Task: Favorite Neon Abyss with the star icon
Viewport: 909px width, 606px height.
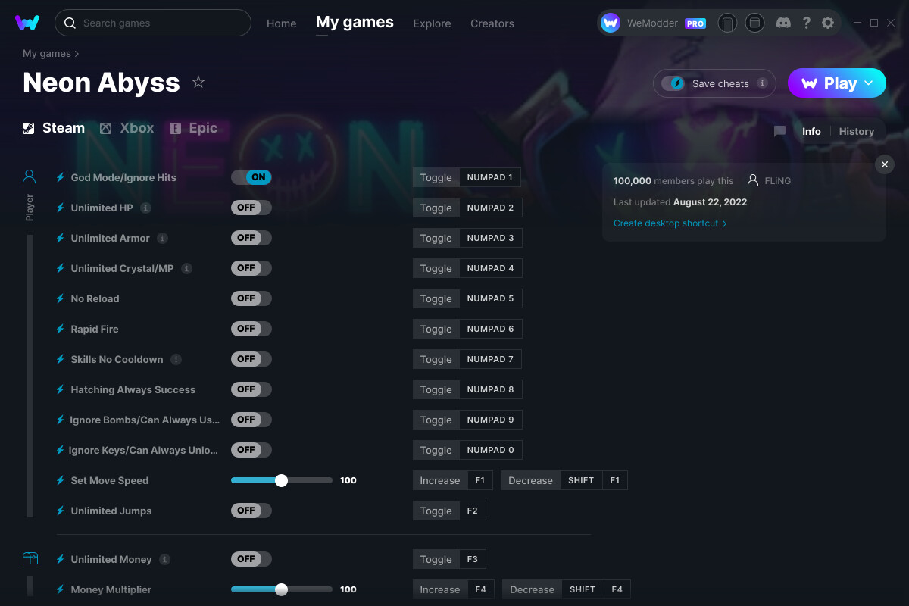Action: pos(198,82)
